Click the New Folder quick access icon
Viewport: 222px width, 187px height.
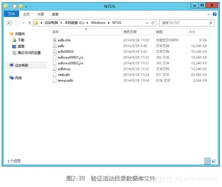tap(21, 6)
